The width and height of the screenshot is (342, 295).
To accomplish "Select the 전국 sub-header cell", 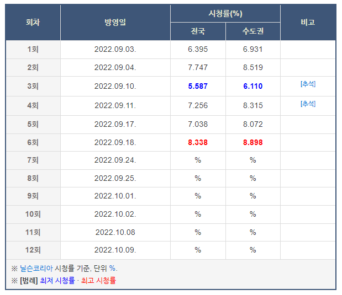I will point(198,31).
